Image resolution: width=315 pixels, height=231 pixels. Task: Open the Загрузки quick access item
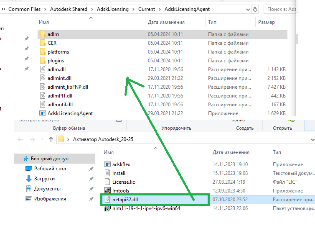click(x=44, y=179)
